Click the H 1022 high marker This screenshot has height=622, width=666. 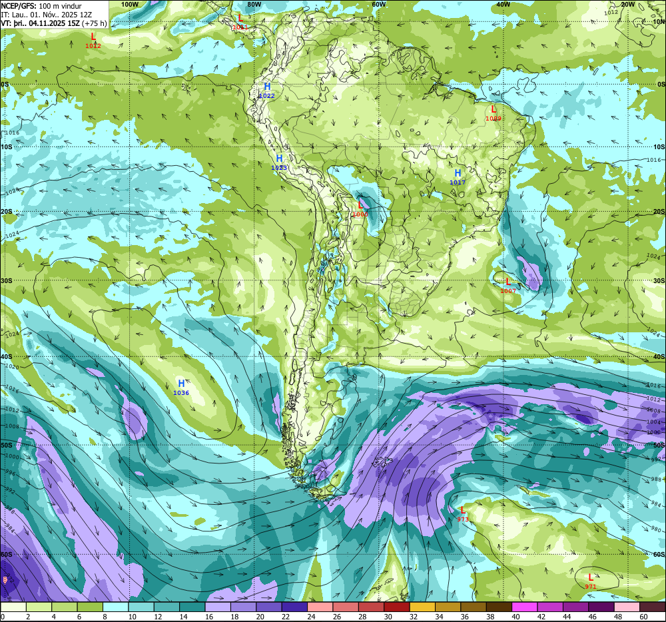point(267,91)
